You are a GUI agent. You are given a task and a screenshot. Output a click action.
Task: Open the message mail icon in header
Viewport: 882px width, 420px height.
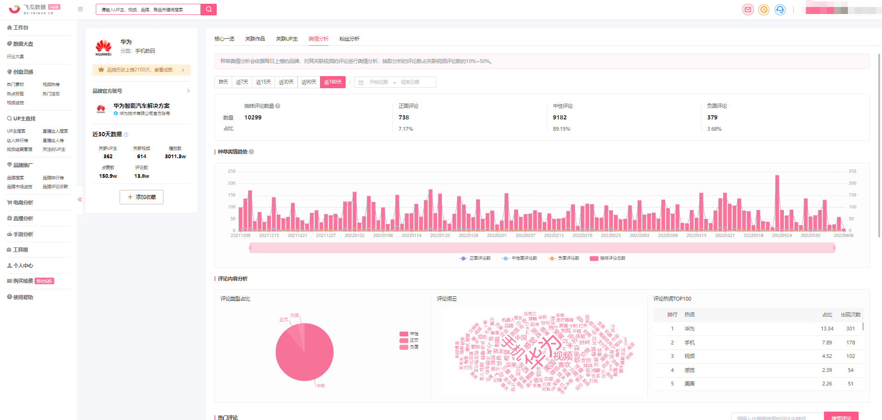pyautogui.click(x=748, y=9)
